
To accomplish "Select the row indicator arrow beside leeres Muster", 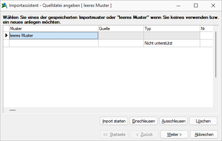I will tap(6, 36).
